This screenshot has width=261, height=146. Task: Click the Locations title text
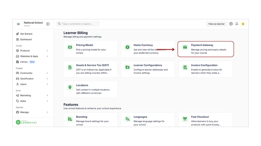point(82,86)
